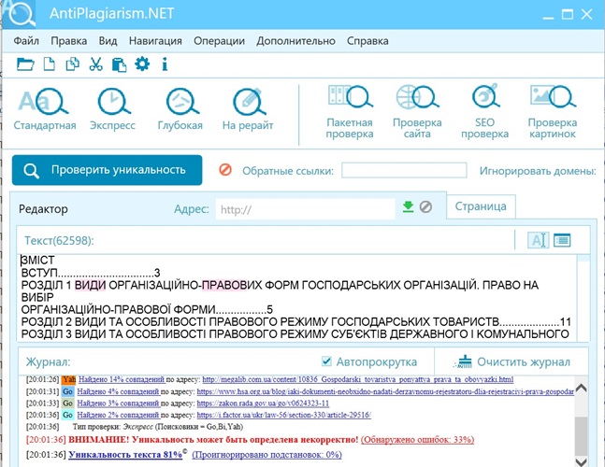The height and width of the screenshot is (467, 605).
Task: Click journal scrollbar up arrow
Action: (581, 388)
